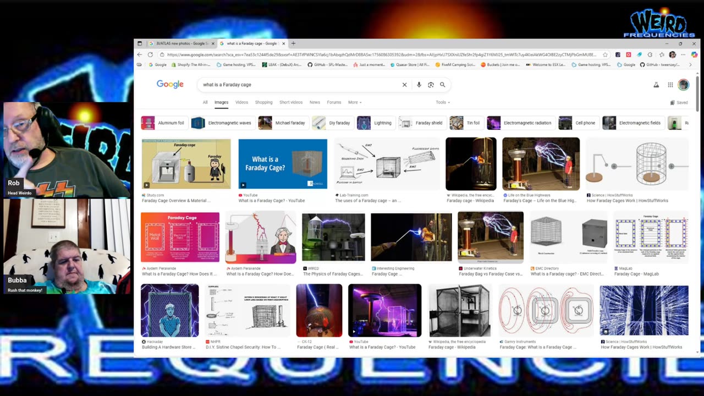
Task: Open 'Faraday's Cage – Life on the Blue Highways' link
Action: (540, 201)
